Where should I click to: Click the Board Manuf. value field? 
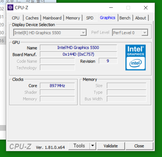point(78,54)
